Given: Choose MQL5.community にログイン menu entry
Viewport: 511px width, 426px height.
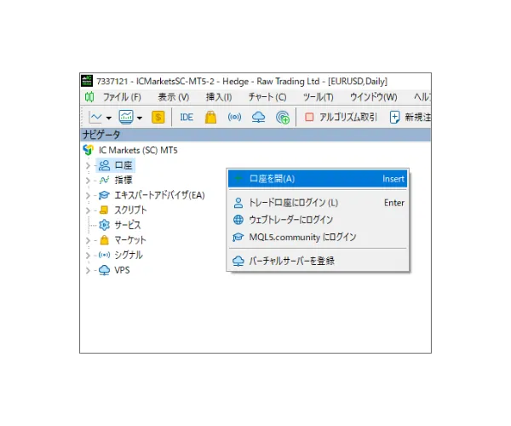Looking at the screenshot, I should [318, 237].
